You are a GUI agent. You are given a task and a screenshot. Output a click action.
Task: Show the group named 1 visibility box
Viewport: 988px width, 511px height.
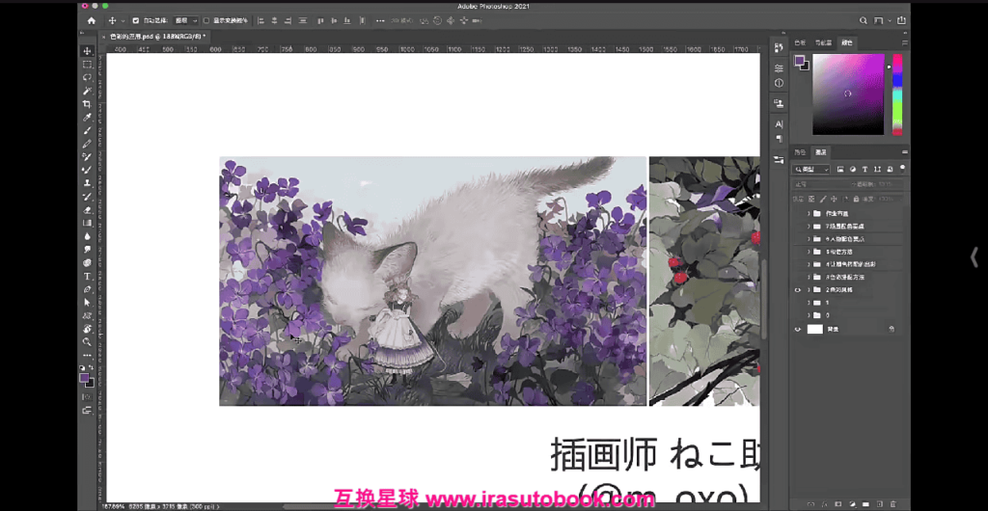[x=798, y=303]
